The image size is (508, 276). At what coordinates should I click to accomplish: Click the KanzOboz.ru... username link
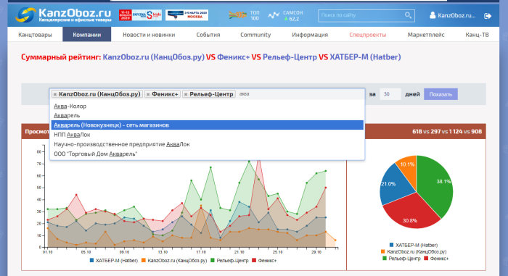coord(456,15)
